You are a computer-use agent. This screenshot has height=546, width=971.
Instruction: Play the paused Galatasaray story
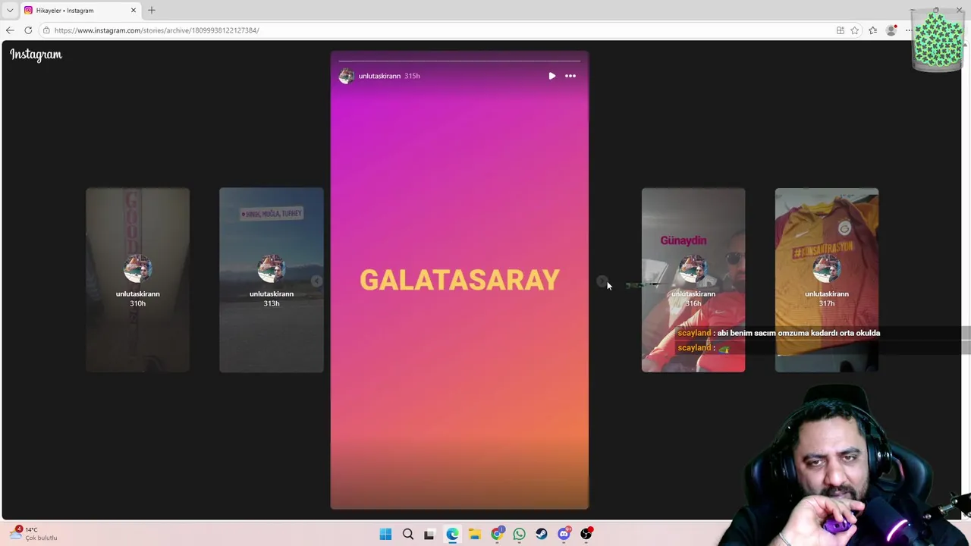(x=551, y=76)
